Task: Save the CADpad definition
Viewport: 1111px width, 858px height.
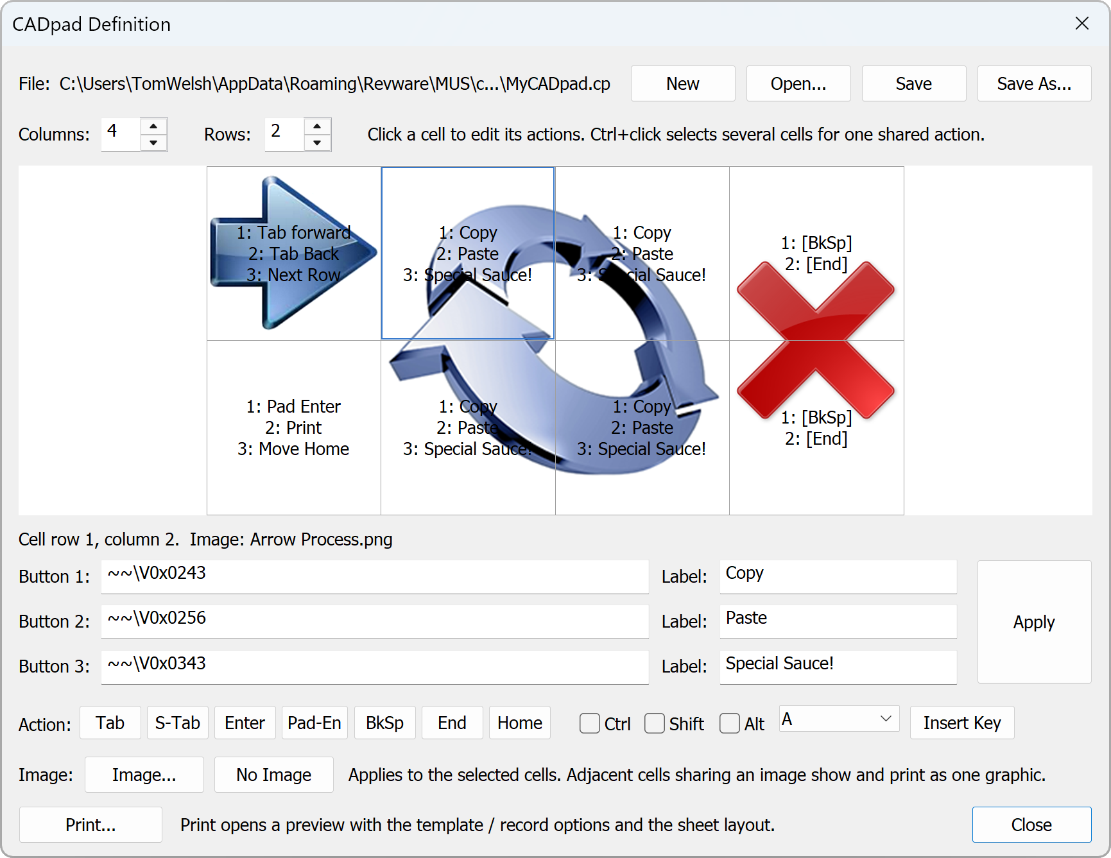Action: [914, 83]
